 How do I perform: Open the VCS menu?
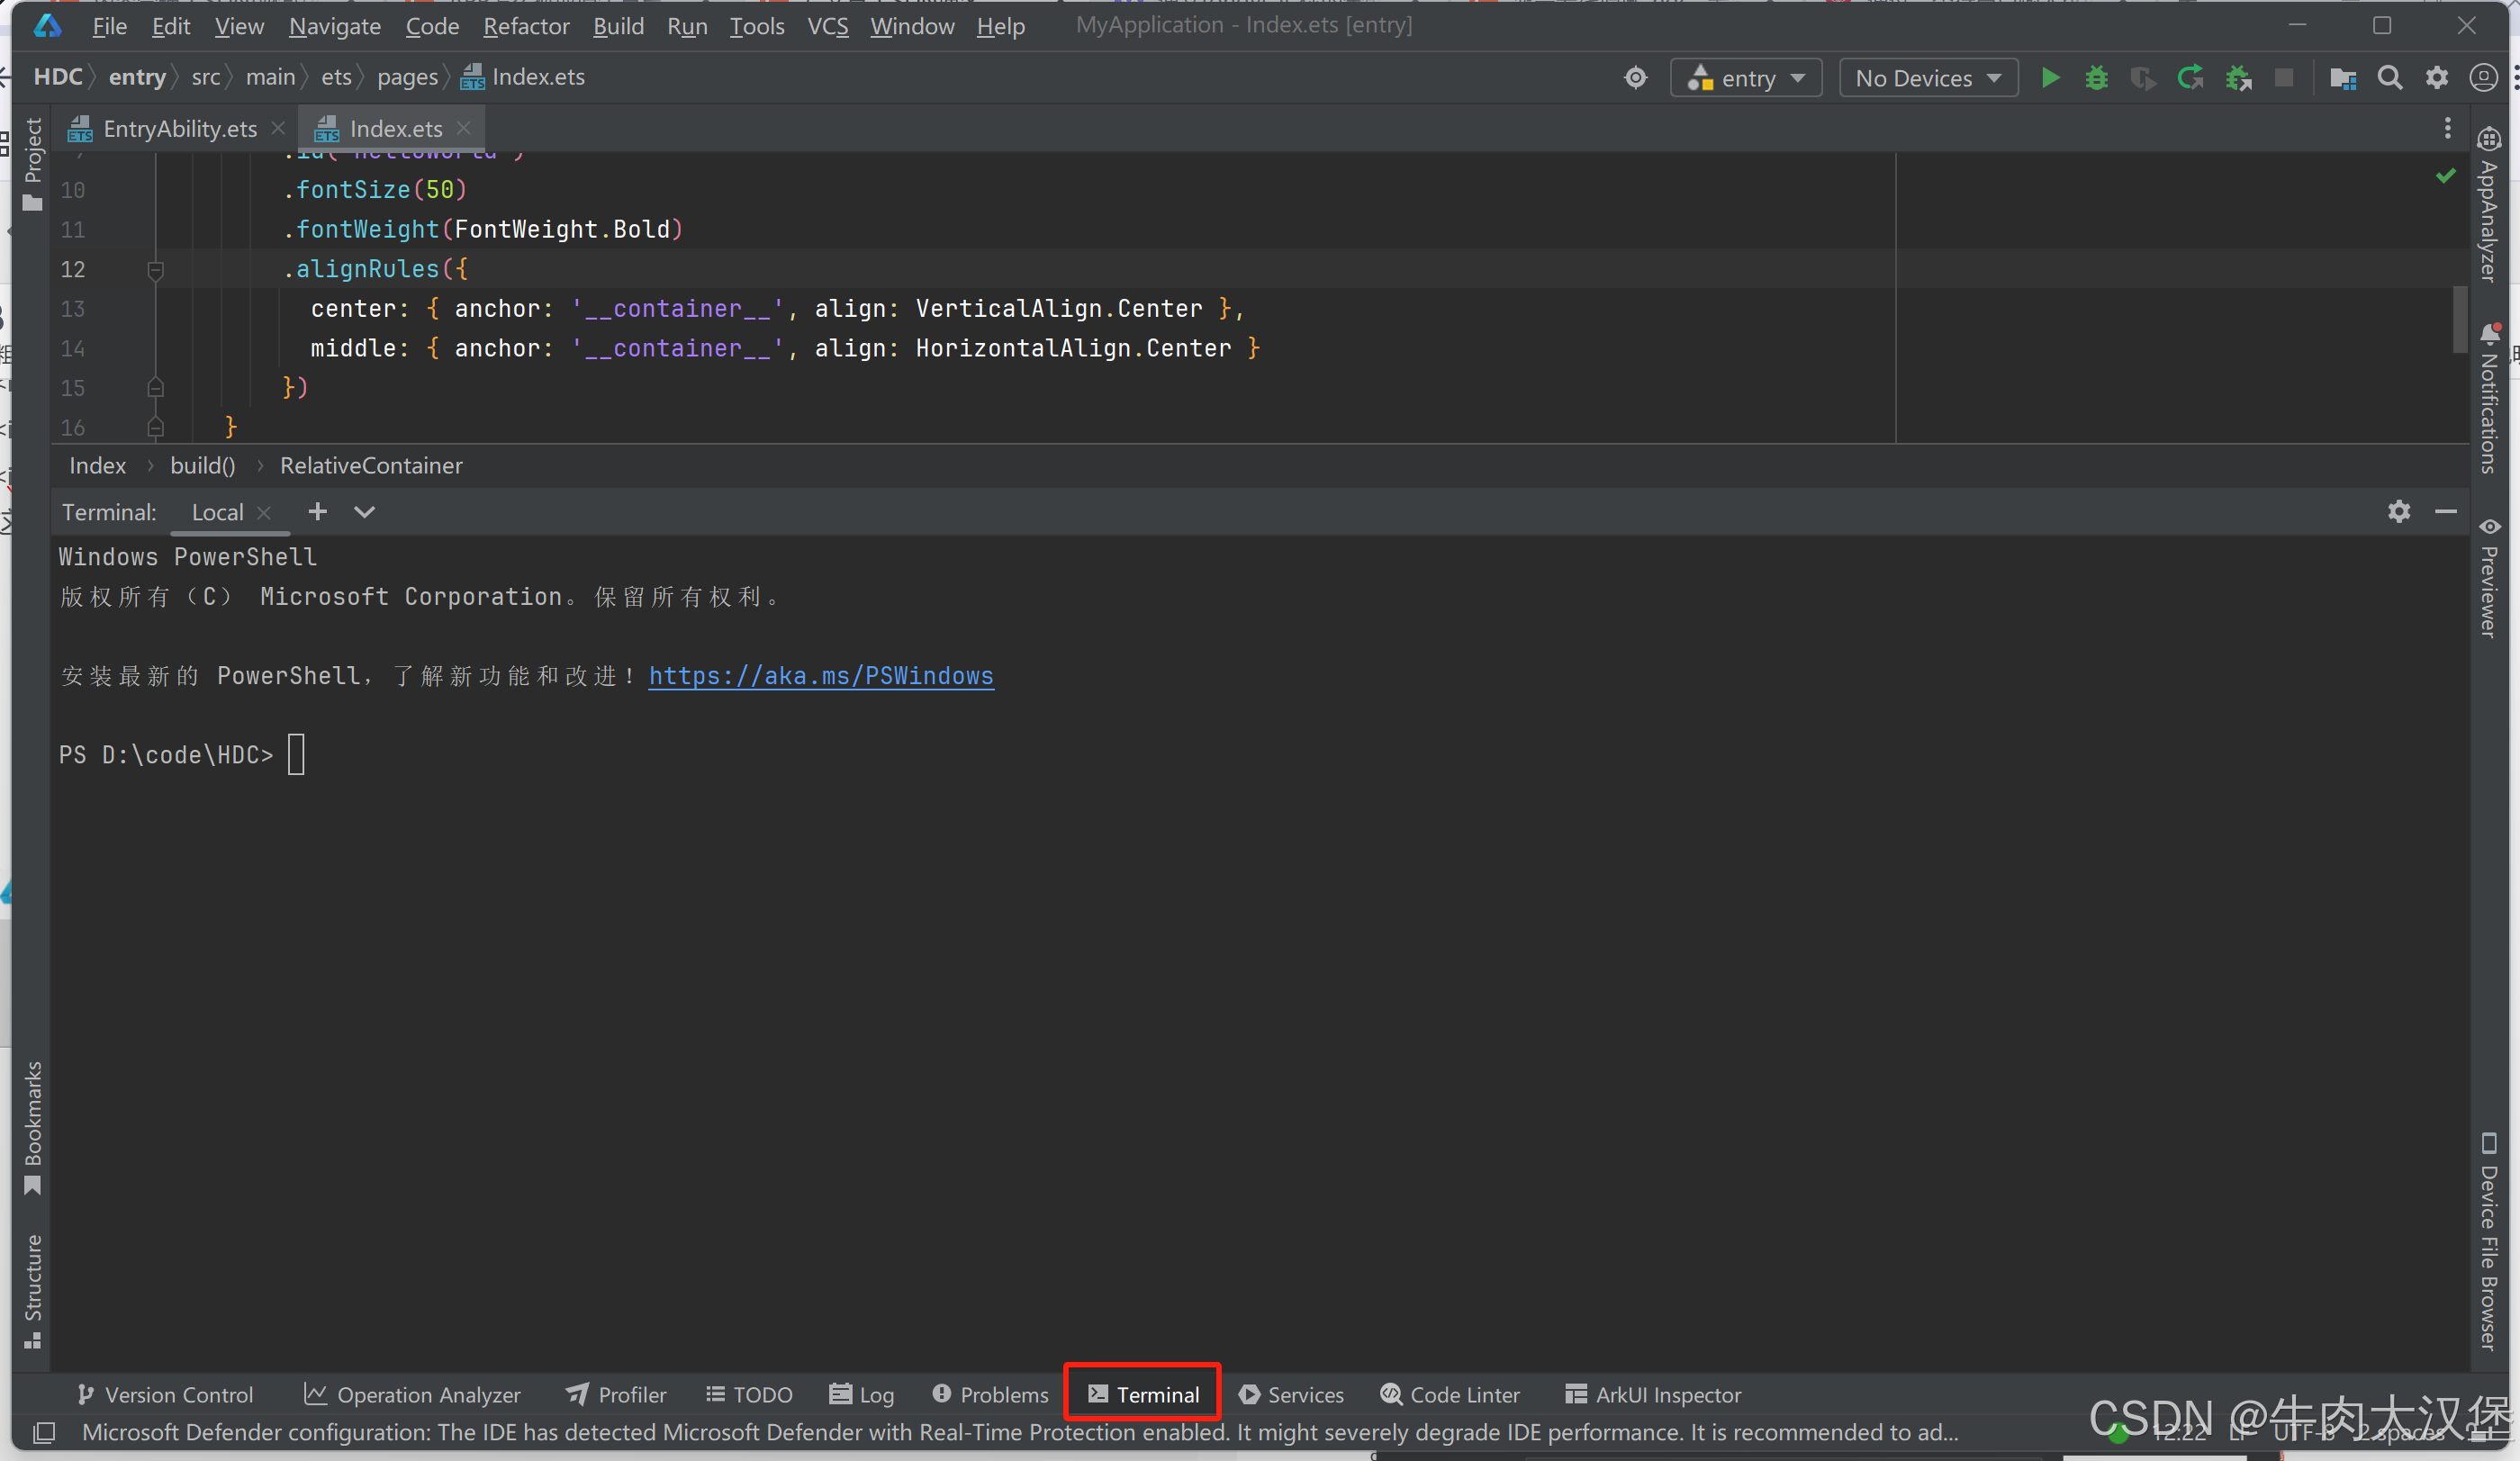point(827,26)
